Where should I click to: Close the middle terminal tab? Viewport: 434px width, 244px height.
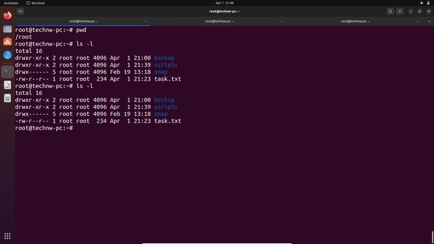click(282, 21)
